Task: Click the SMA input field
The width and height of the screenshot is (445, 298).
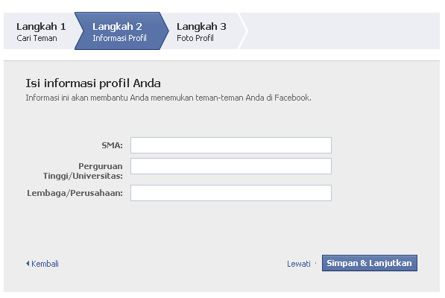Action: click(231, 145)
